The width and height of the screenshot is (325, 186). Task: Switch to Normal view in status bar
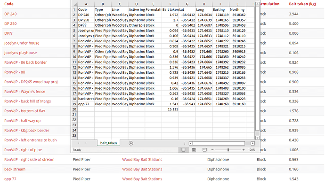click(183, 150)
